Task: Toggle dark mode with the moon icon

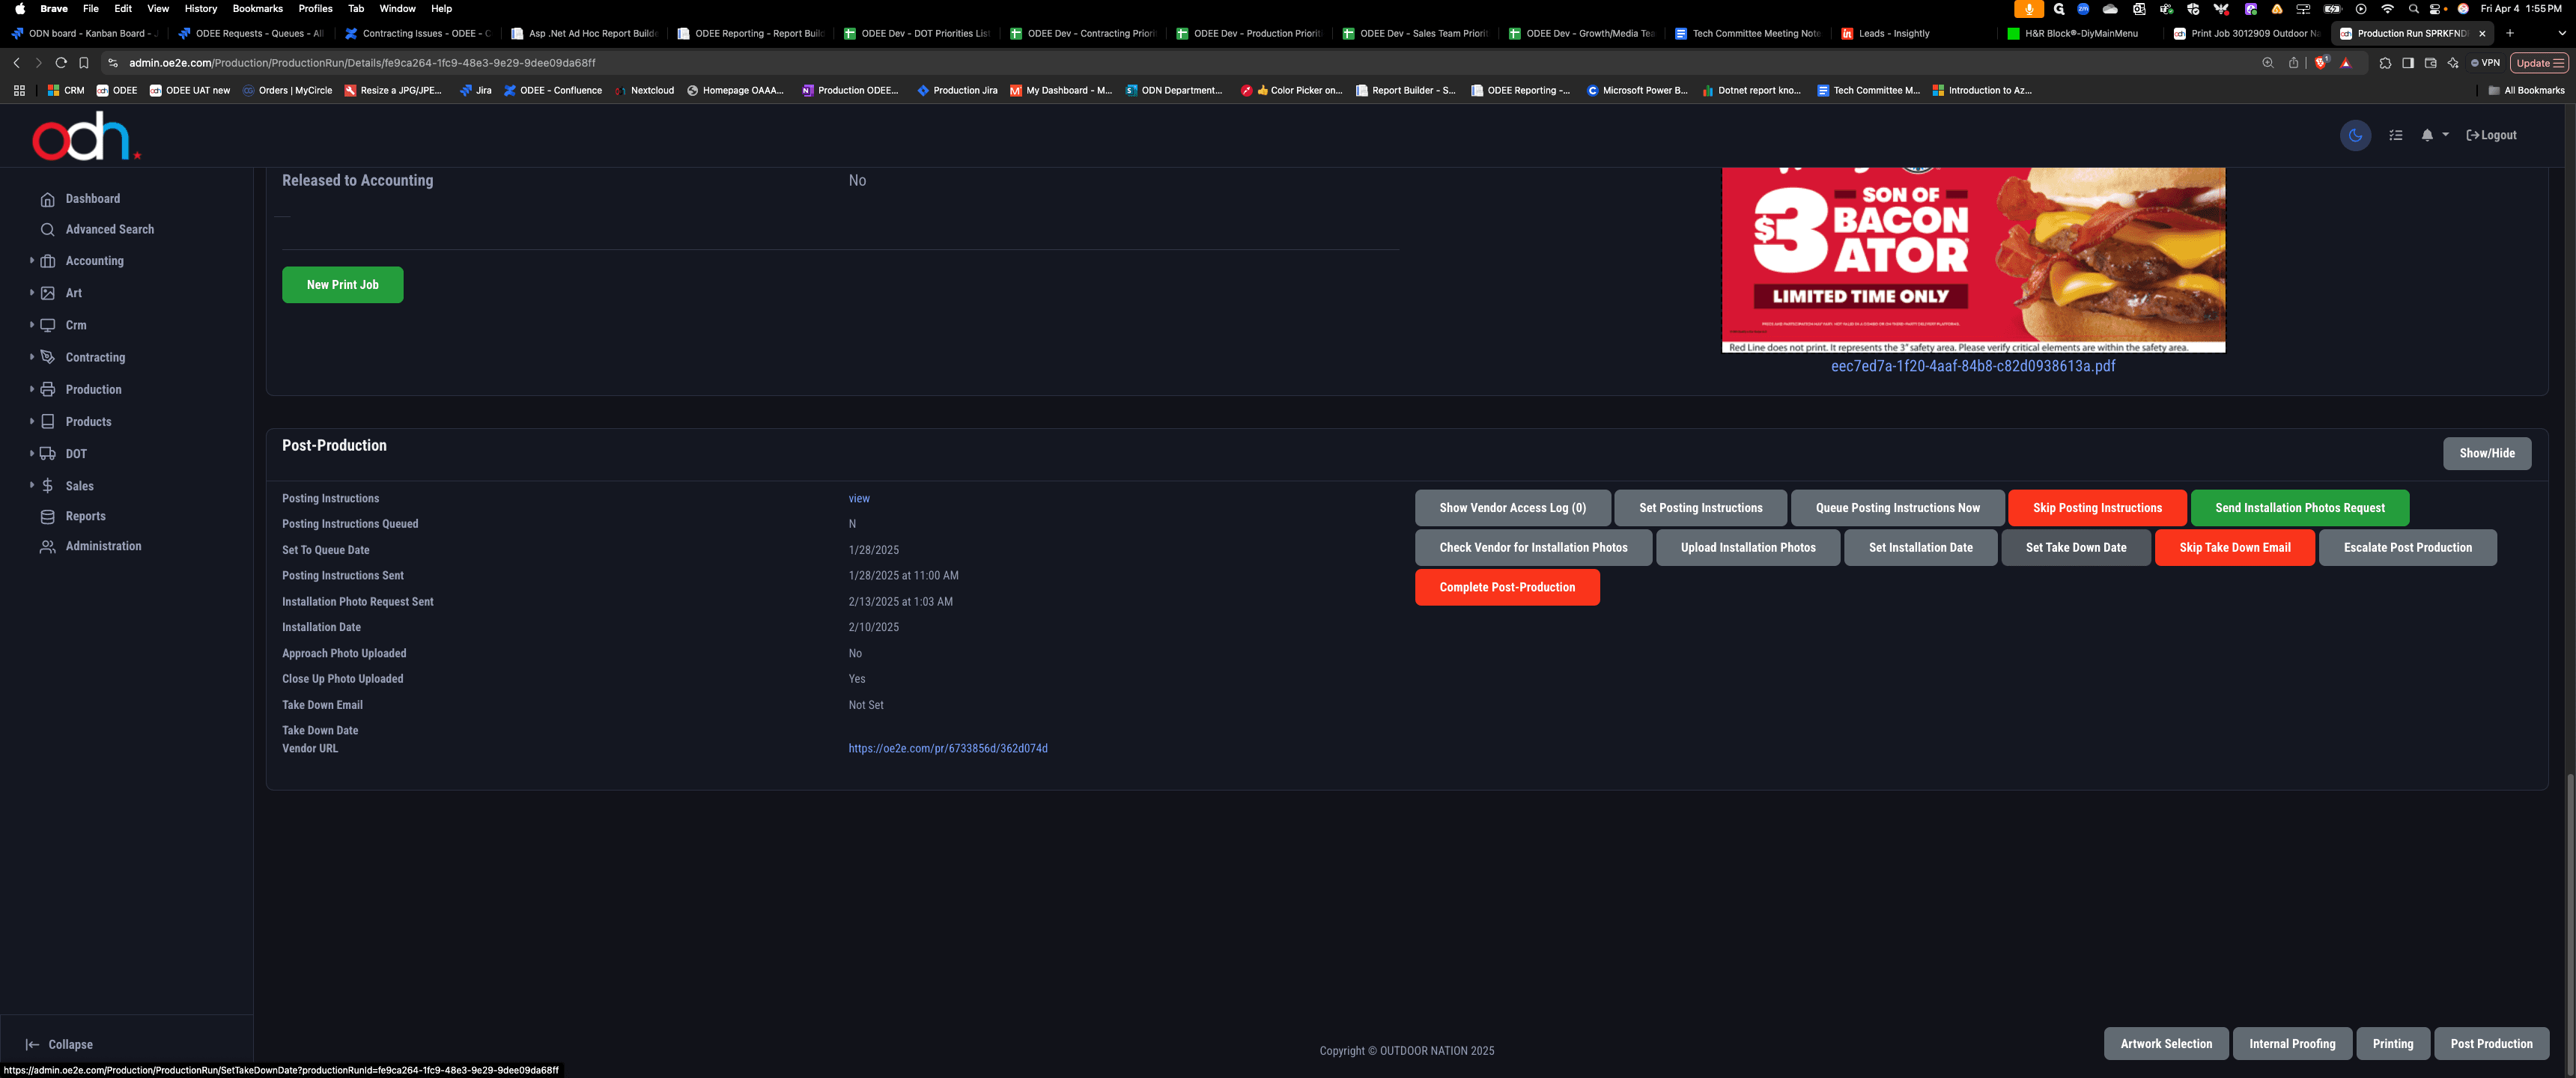Action: [2355, 135]
